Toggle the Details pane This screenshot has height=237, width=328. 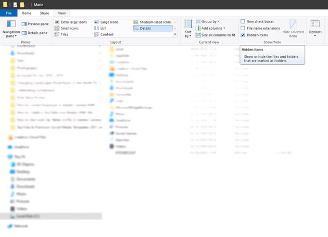(34, 33)
